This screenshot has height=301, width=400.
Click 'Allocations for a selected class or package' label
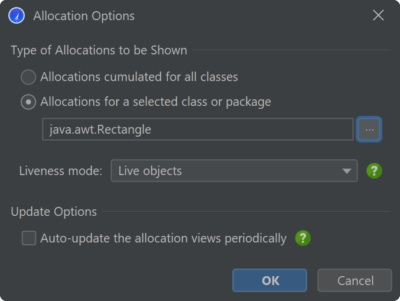click(x=155, y=102)
